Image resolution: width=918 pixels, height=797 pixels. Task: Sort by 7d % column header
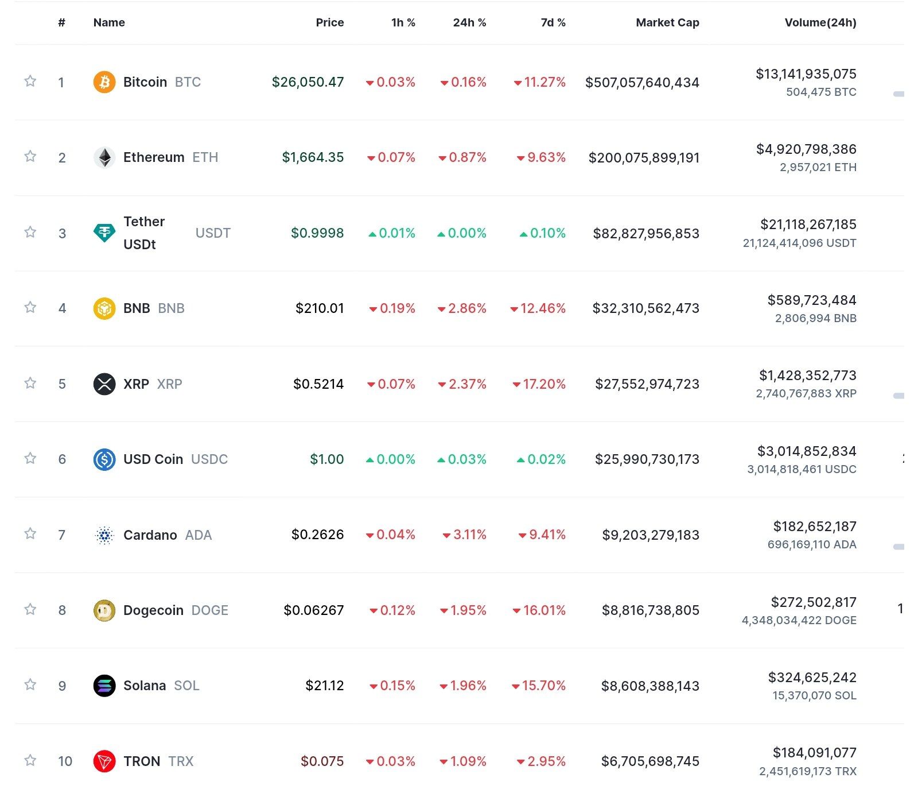553,23
